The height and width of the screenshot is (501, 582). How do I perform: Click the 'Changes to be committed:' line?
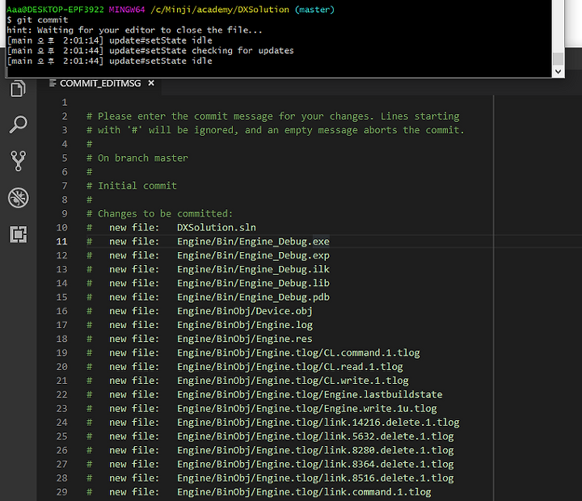(159, 214)
